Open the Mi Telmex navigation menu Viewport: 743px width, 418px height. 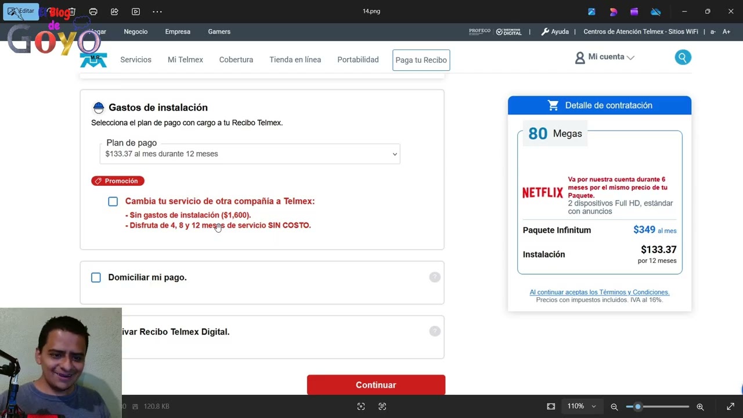tap(185, 60)
